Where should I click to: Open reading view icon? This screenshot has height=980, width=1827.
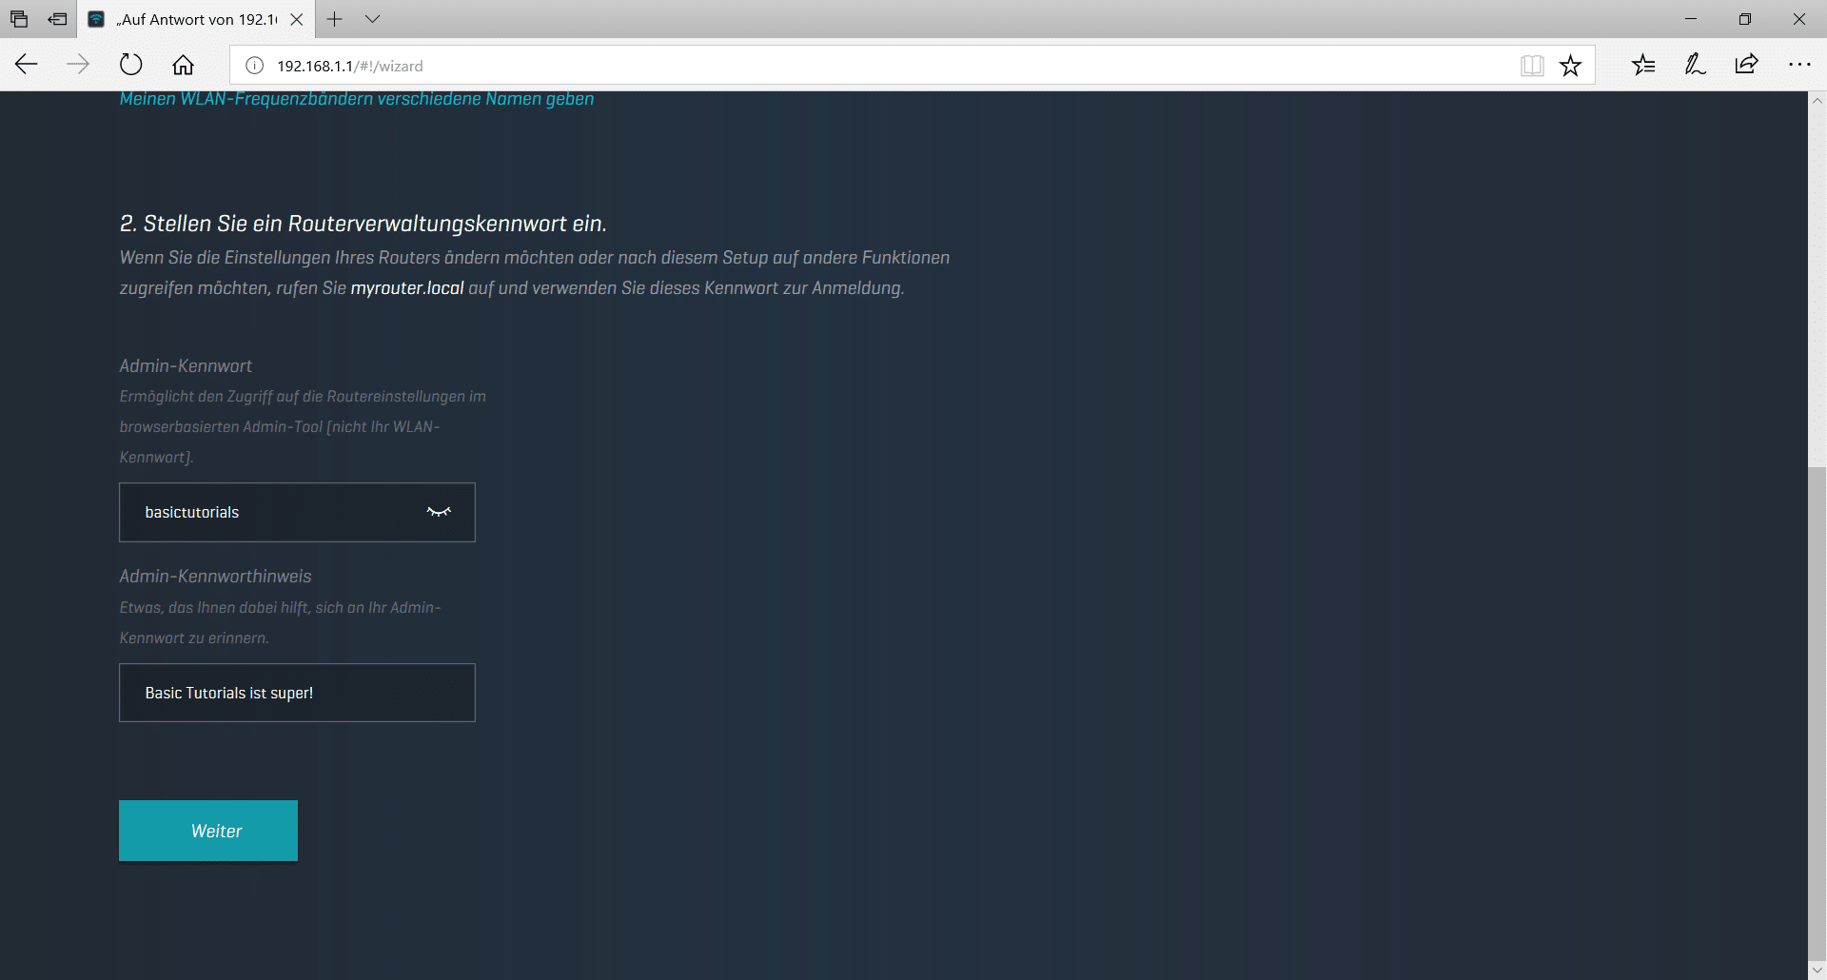(1532, 66)
